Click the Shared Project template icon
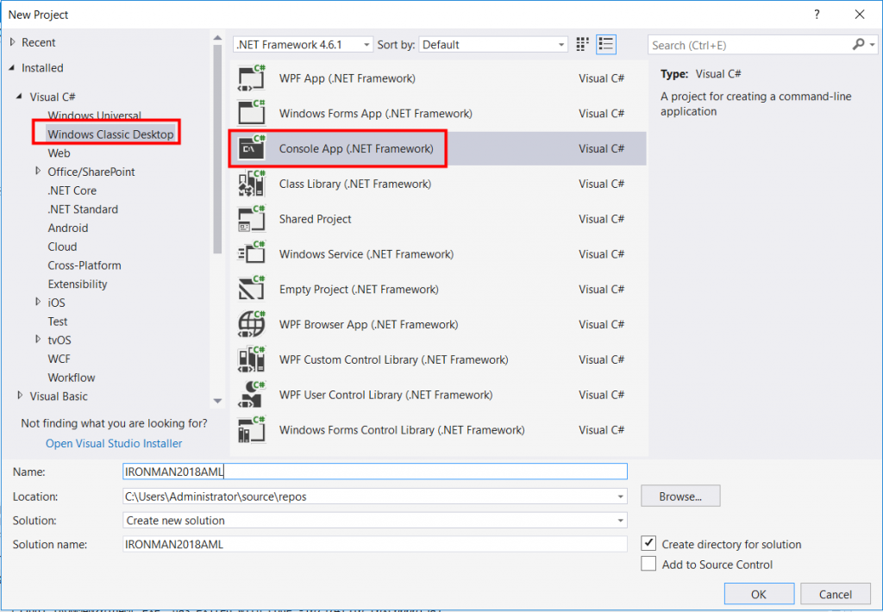The width and height of the screenshot is (883, 612). tap(251, 219)
